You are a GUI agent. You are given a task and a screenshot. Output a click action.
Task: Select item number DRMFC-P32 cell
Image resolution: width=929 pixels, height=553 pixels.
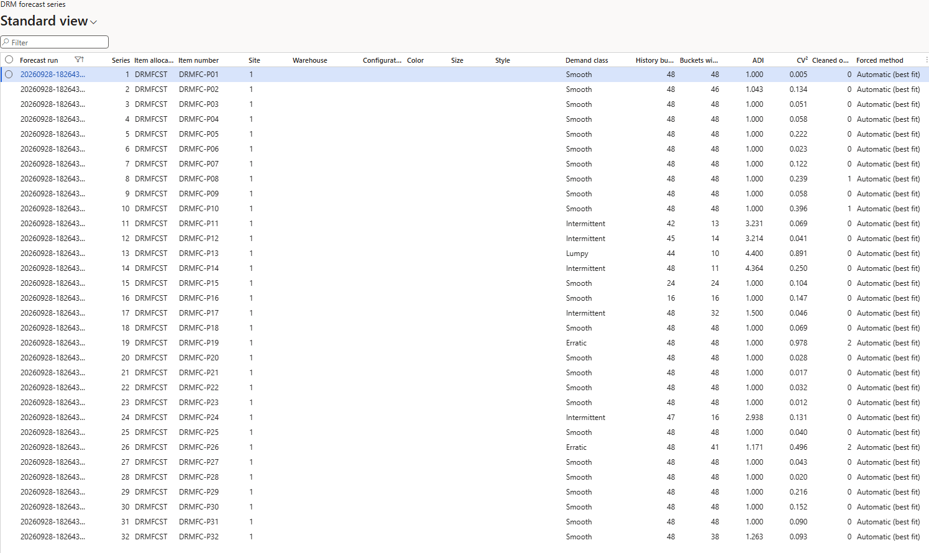click(199, 537)
